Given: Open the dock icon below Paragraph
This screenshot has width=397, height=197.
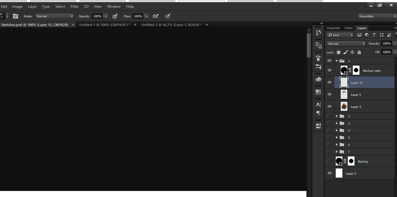Looking at the screenshot, I should (318, 125).
